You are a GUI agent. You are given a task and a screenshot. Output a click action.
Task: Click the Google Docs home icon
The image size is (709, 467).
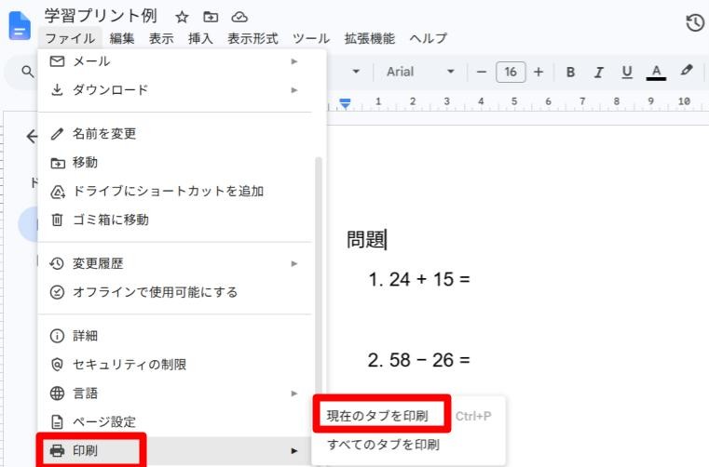[x=20, y=26]
